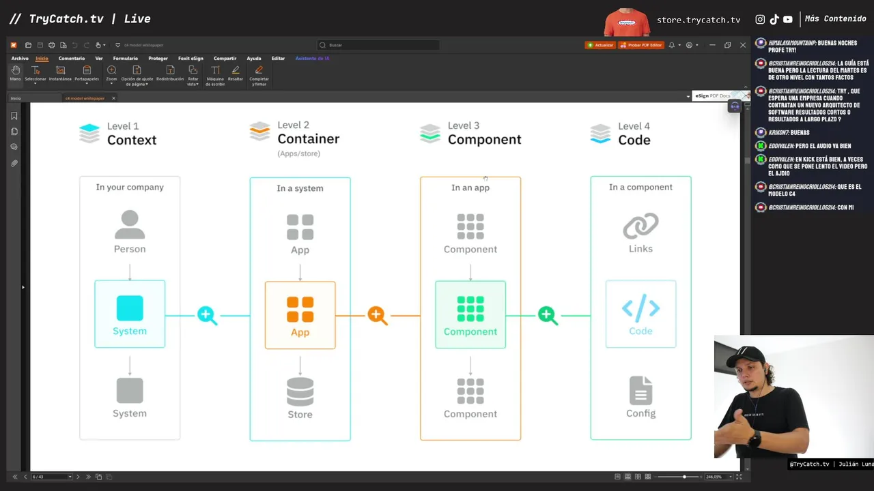This screenshot has width=874, height=491.
Task: Open the user account icon
Action: 689,45
